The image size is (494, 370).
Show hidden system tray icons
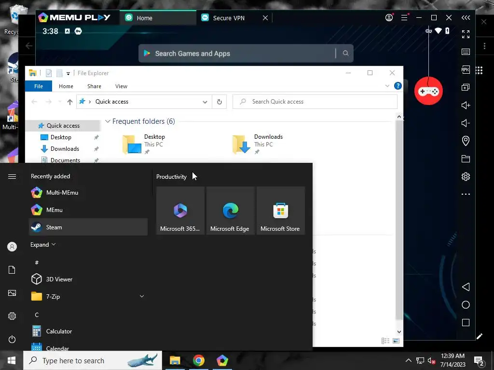[408, 360]
